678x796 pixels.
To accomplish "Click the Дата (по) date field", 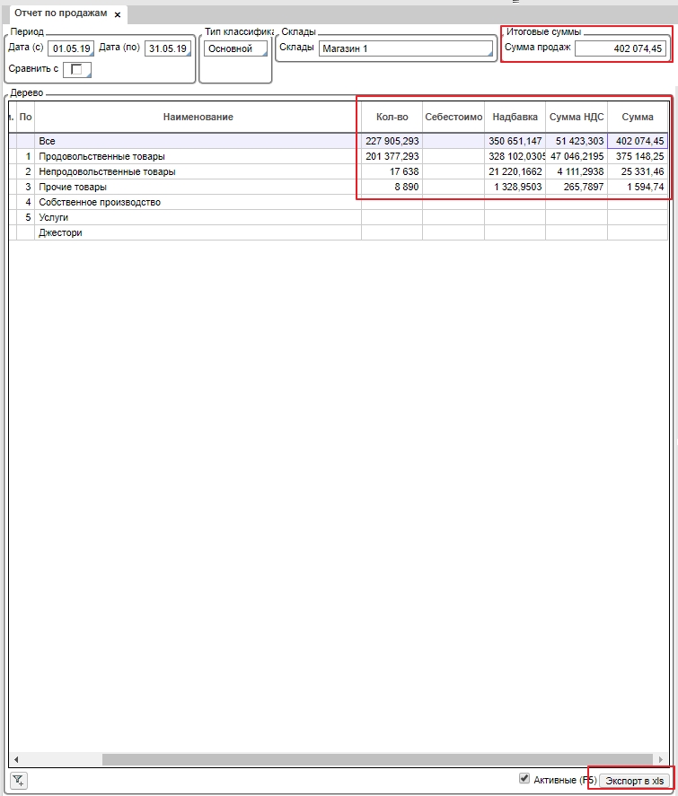I will [168, 48].
